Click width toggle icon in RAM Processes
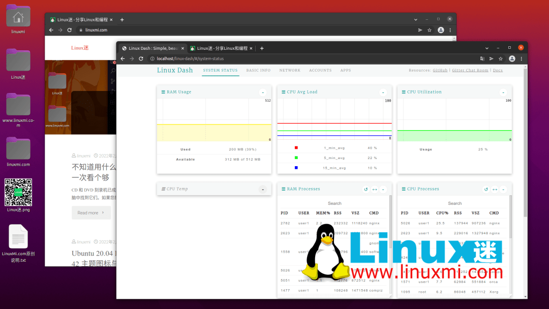 point(375,190)
